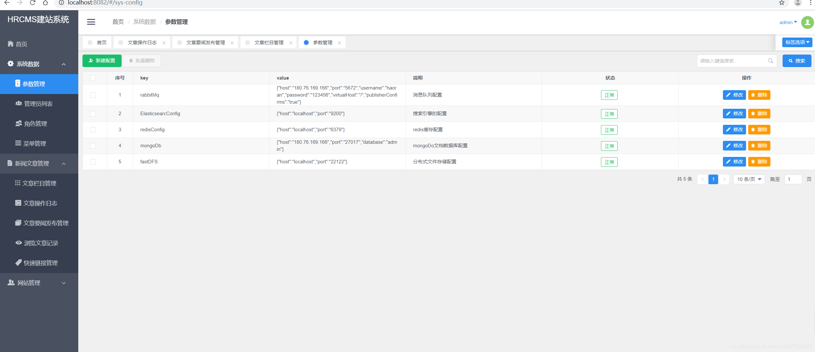Open 管理员列表 in the sidebar

point(39,104)
